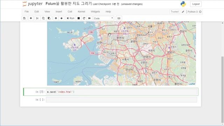Move selected cell up arrow

pos(56,18)
